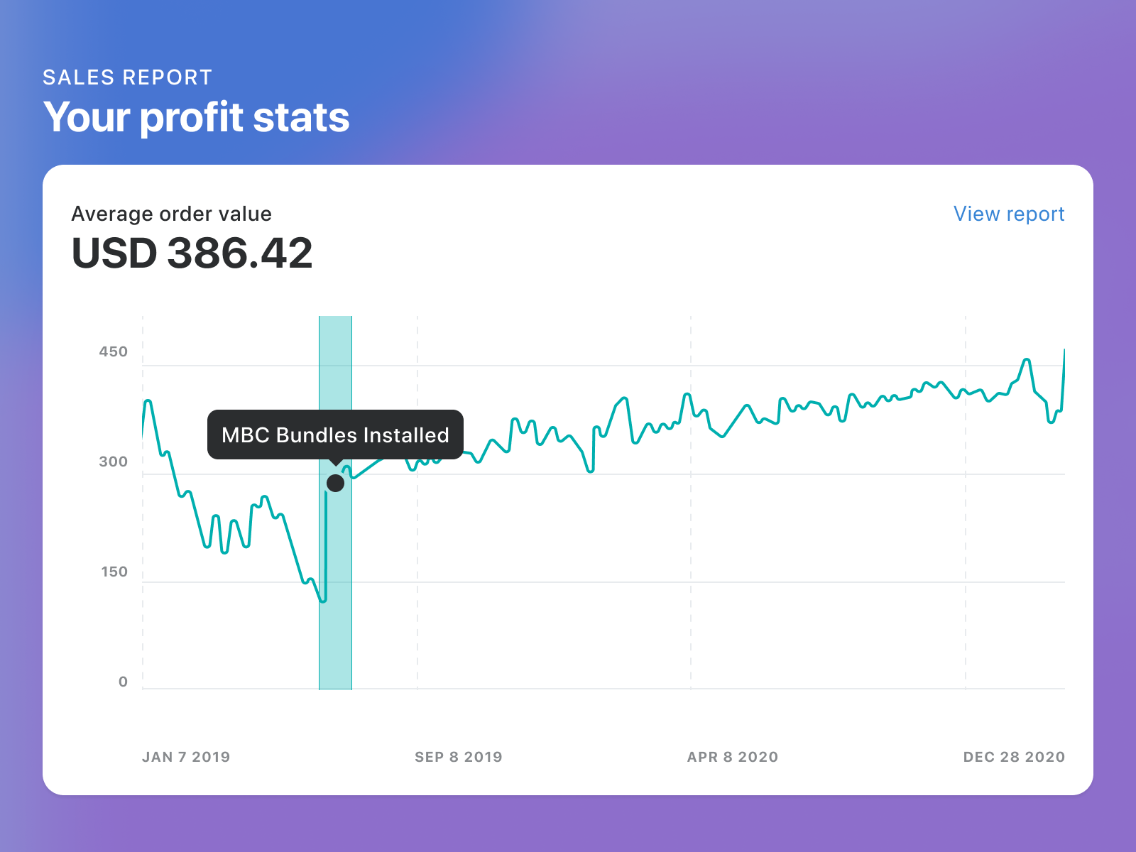This screenshot has width=1136, height=852.
Task: Select the 150 y-axis label
Action: tap(114, 572)
